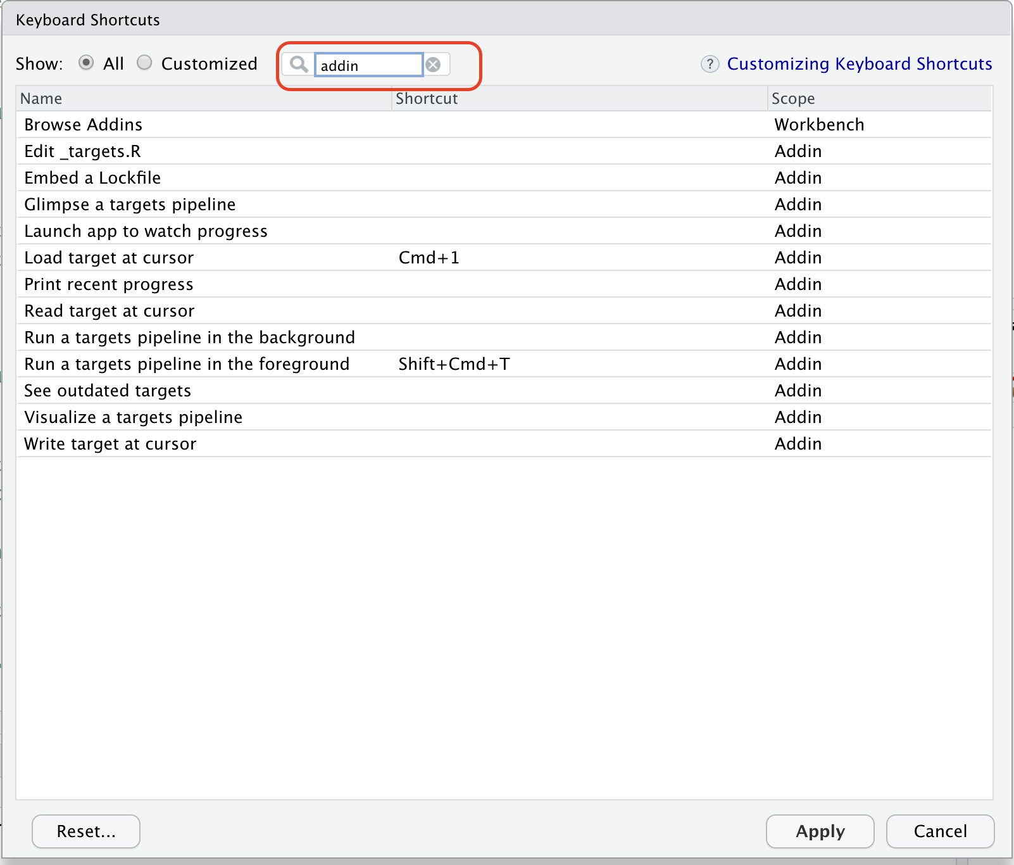
Task: Click the Apply button
Action: [x=820, y=831]
